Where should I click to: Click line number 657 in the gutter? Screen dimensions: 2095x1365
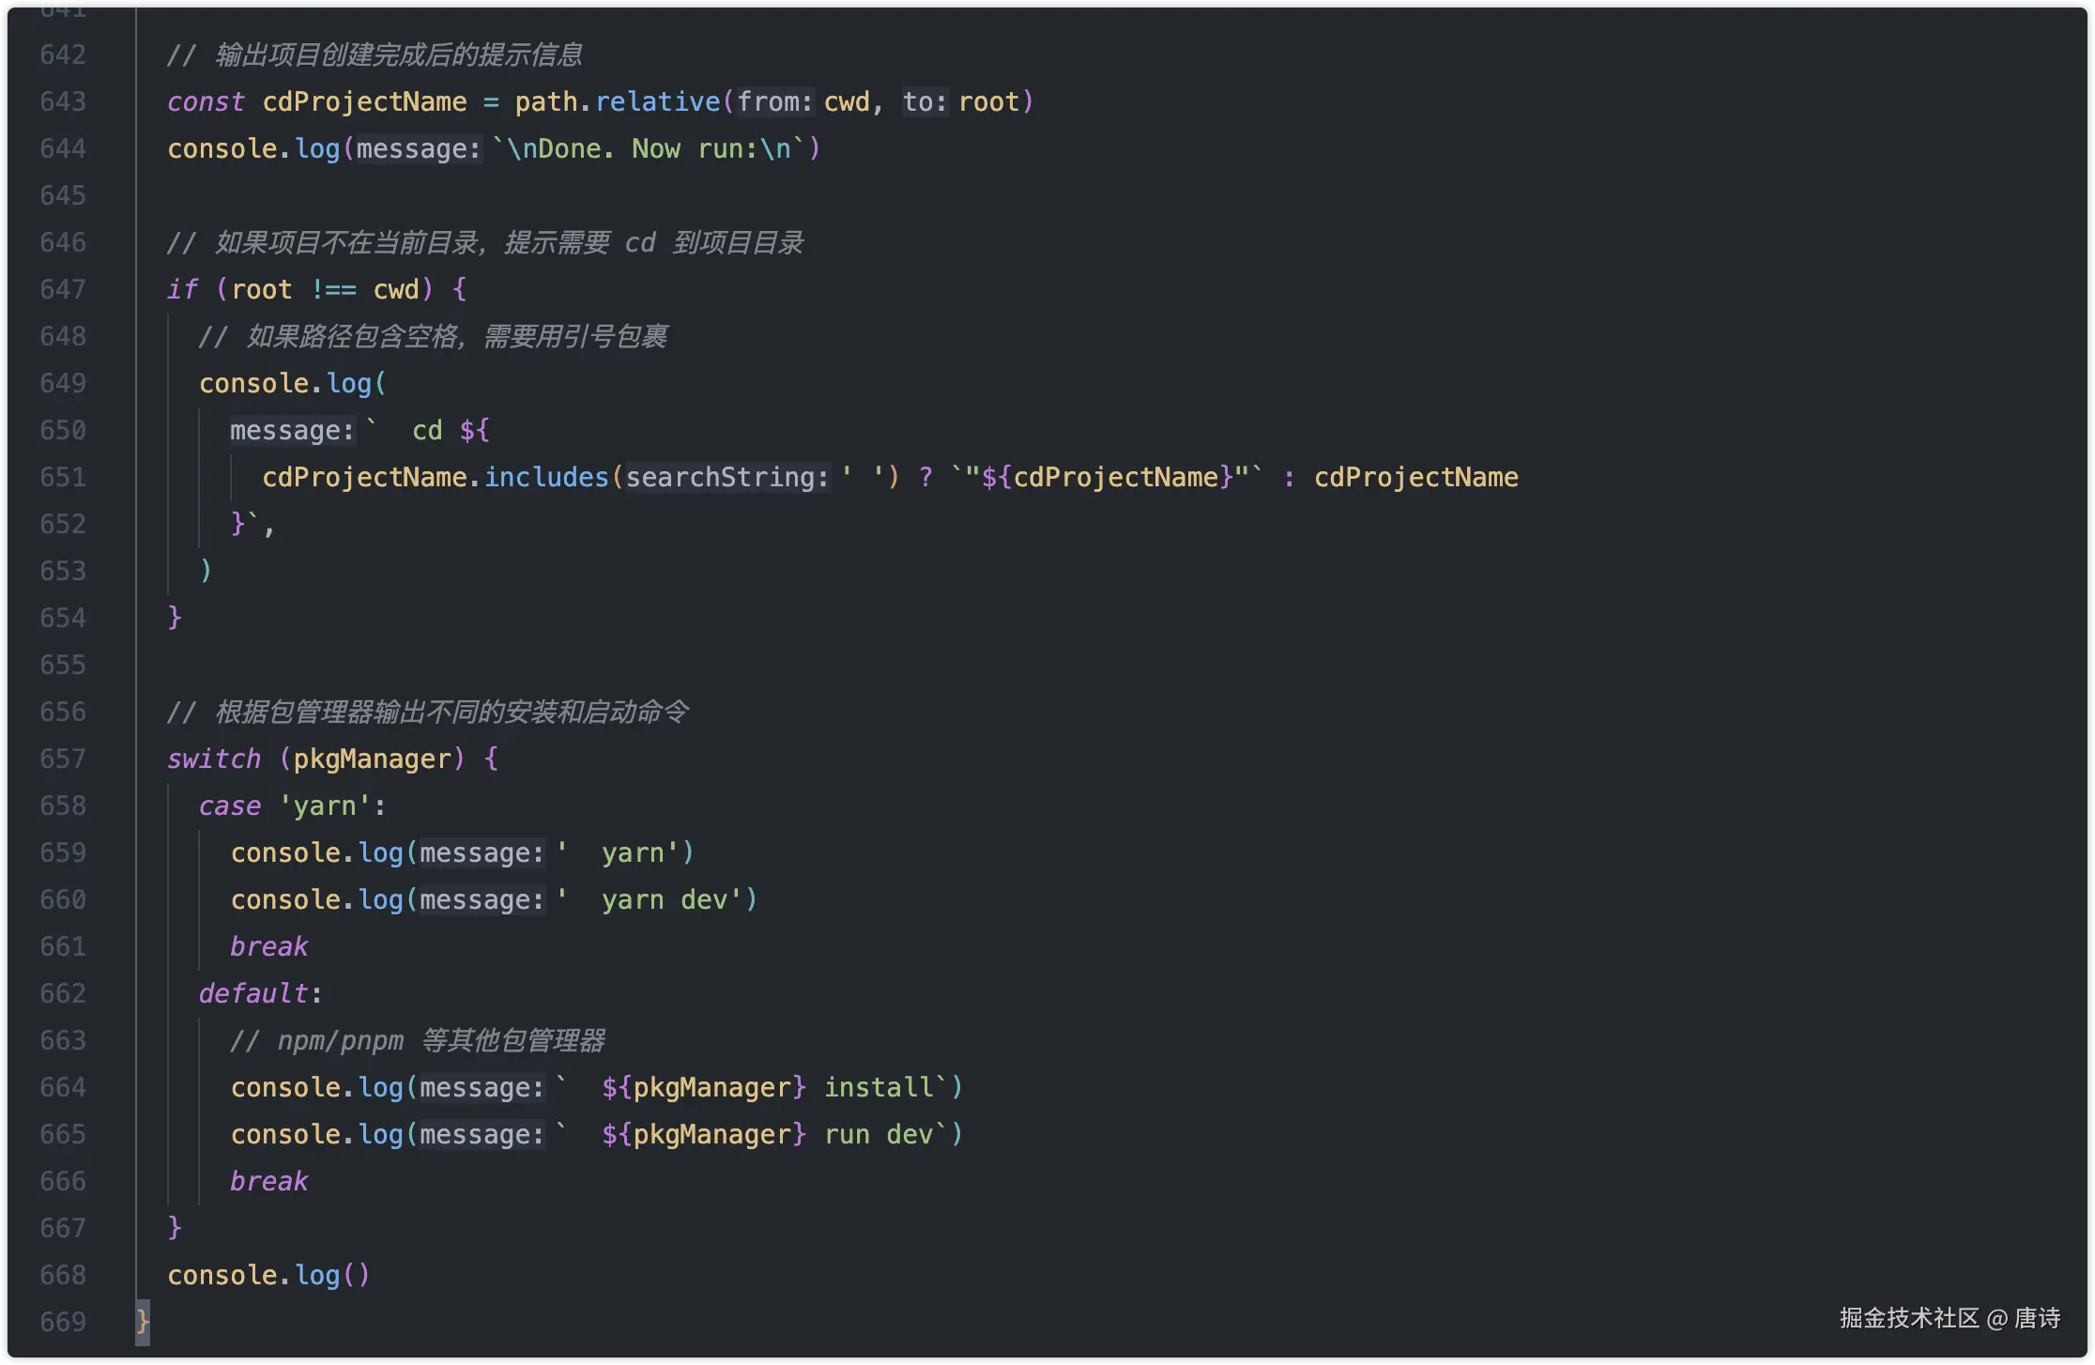tap(63, 759)
